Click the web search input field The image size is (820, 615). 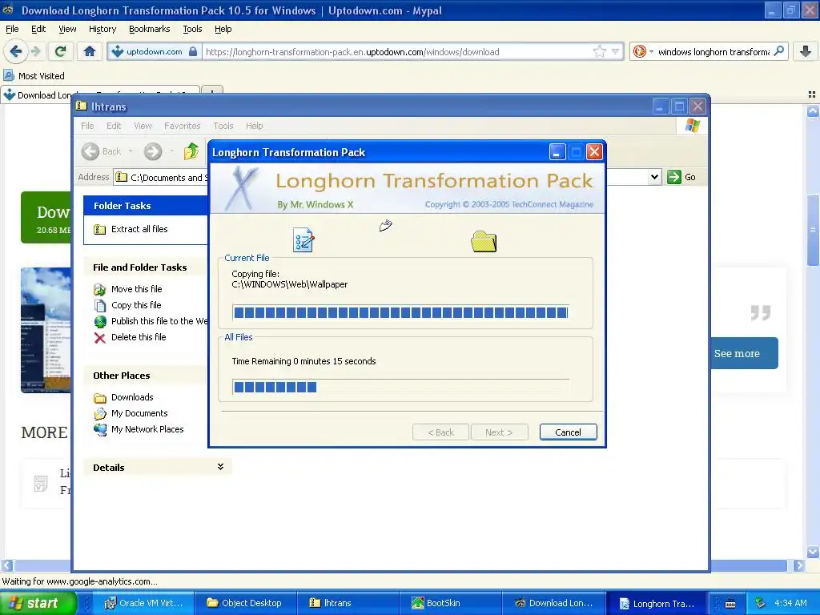713,51
